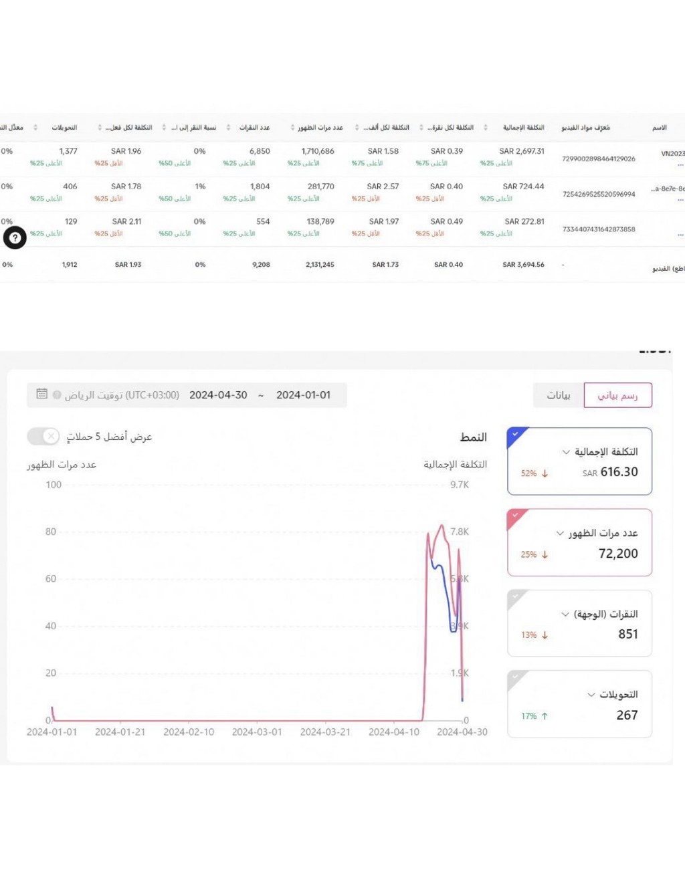Sort by عدد النقرات column arrows
Image resolution: width=685 pixels, height=882 pixels.
(x=228, y=127)
